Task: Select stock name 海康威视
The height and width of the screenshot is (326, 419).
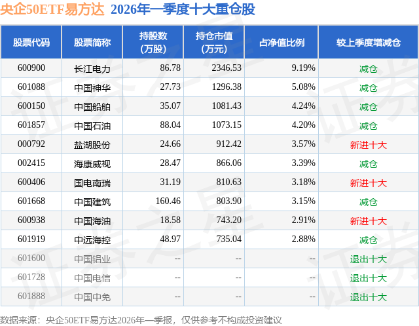Action: [92, 164]
